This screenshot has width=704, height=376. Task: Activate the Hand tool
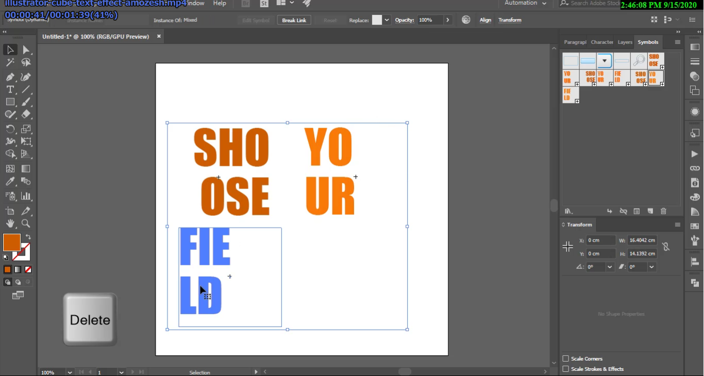pos(10,223)
